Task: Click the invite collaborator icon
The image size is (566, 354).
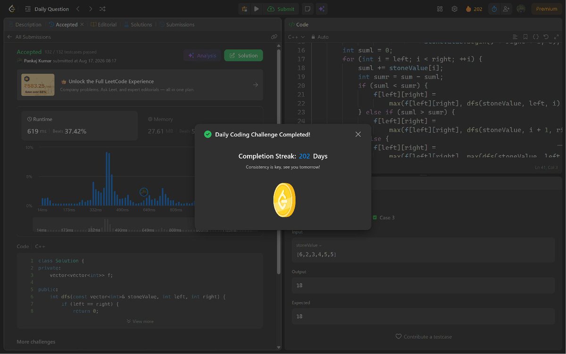Action: click(506, 9)
